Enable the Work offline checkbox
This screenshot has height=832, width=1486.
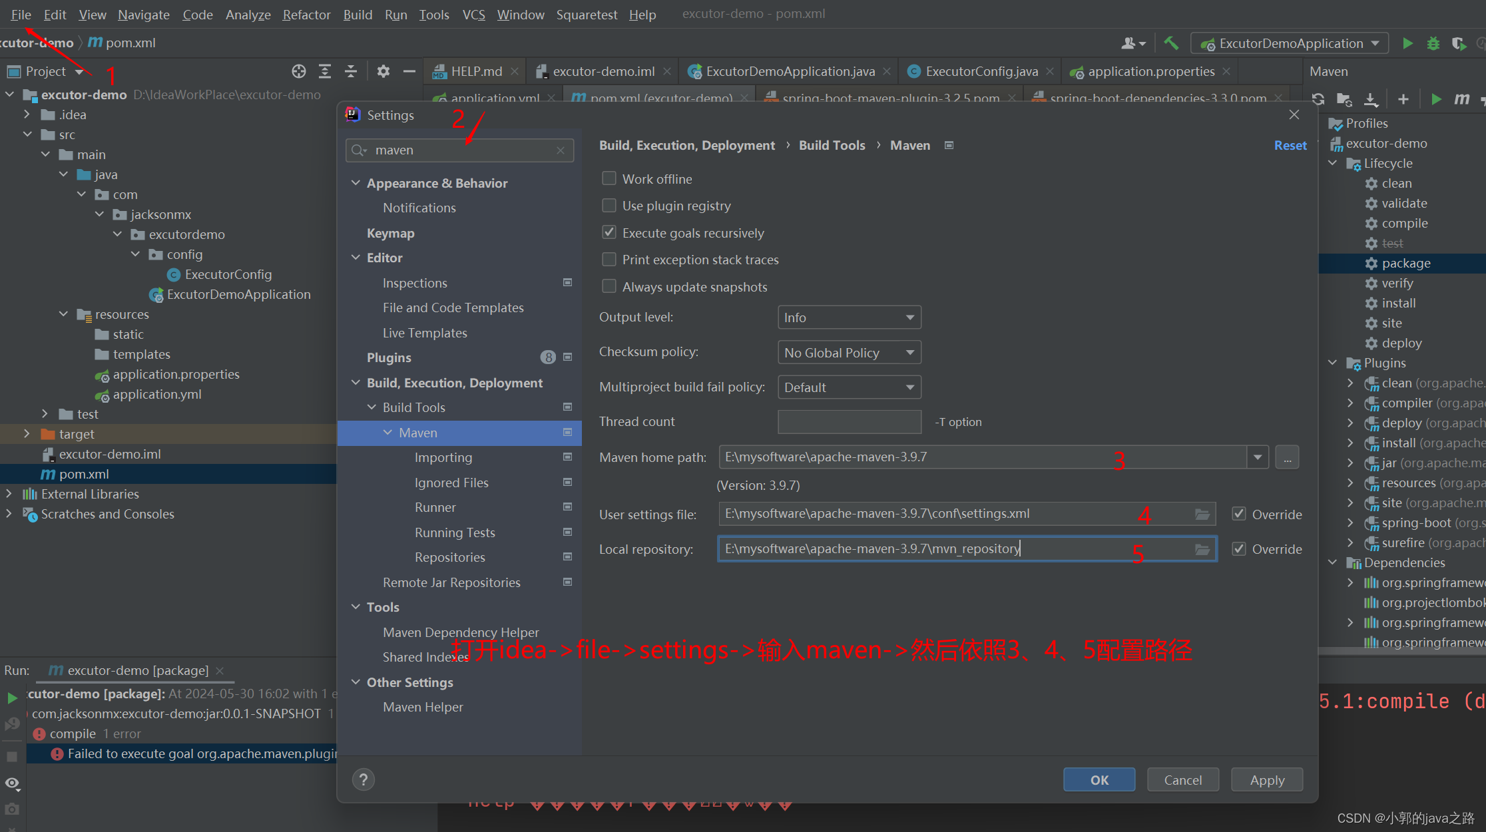pyautogui.click(x=609, y=178)
